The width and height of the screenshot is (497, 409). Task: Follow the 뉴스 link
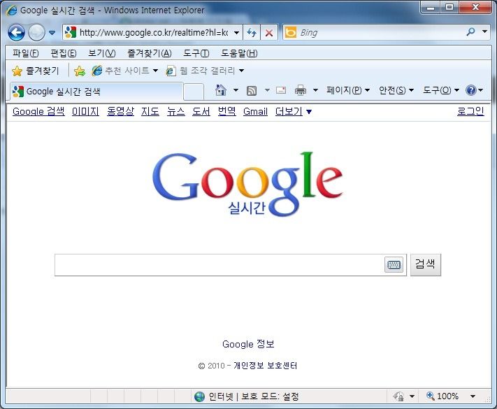(x=176, y=112)
